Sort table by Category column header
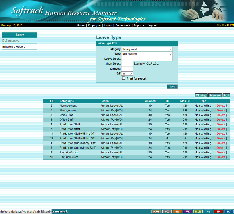Viewport: 234px width, 214px height. (66, 101)
